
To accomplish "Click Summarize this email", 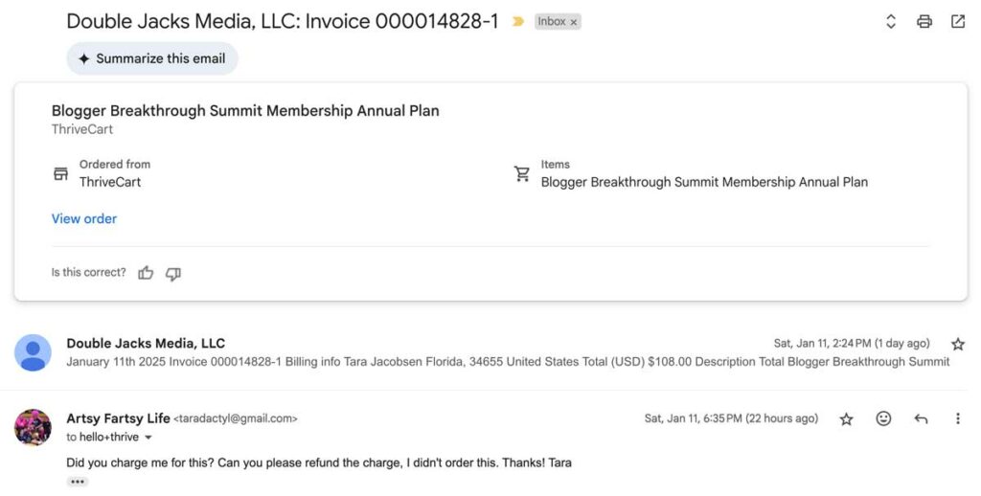I will click(152, 58).
